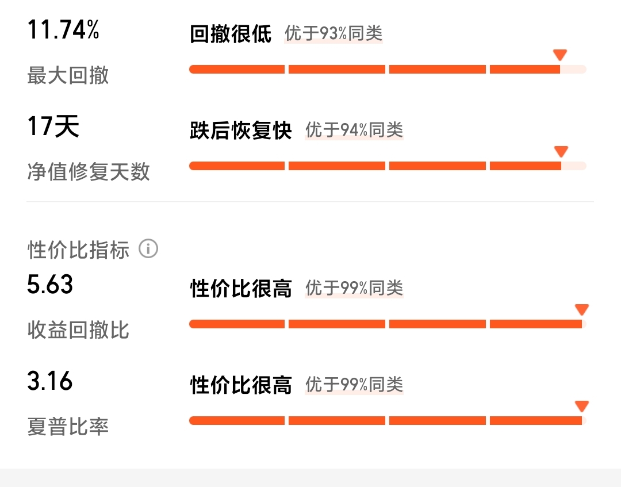621x487 pixels.
Task: Click the triangle marker on 净值修复天数 bar
Action: [561, 152]
